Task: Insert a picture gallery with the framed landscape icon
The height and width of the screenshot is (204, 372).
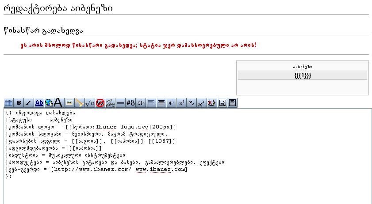Action: pos(222,103)
